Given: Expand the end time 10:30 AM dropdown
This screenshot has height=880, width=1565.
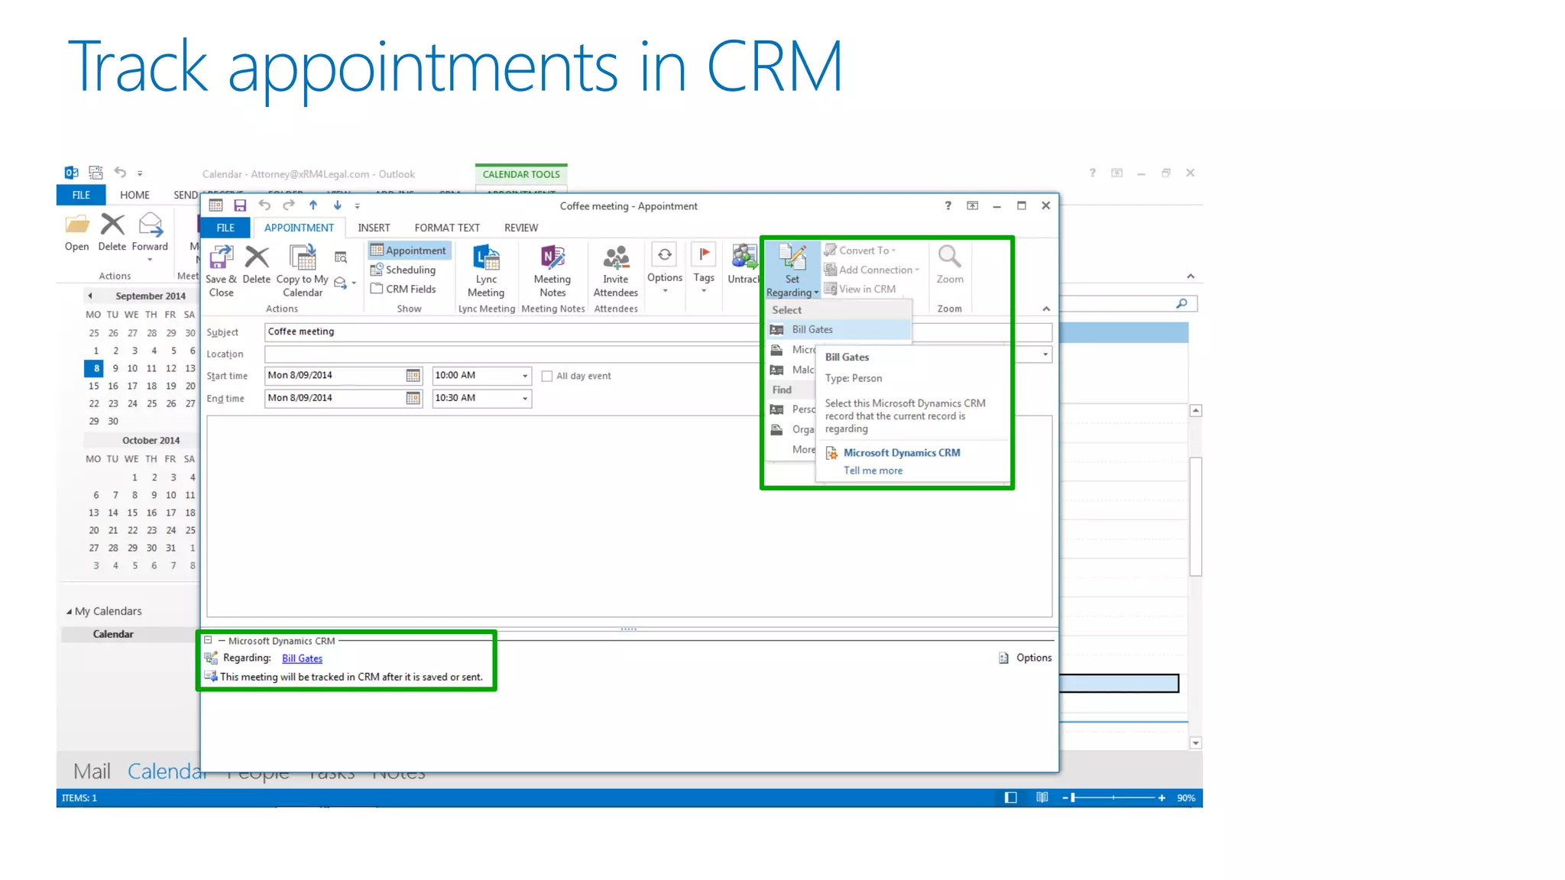Looking at the screenshot, I should (525, 398).
